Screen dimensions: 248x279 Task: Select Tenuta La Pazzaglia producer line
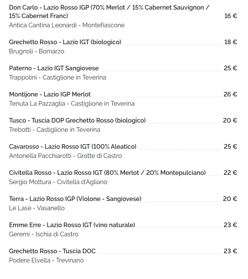click(72, 103)
